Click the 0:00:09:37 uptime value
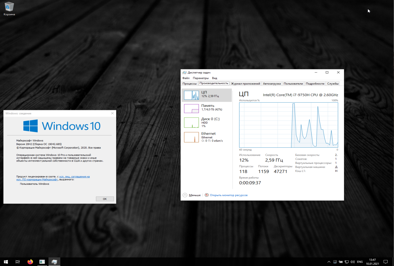Image resolution: width=394 pixels, height=266 pixels. 250,183
